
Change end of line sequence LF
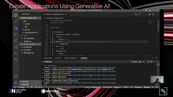click(x=131, y=87)
